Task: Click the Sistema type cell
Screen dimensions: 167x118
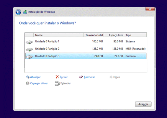Action: pos(130,41)
